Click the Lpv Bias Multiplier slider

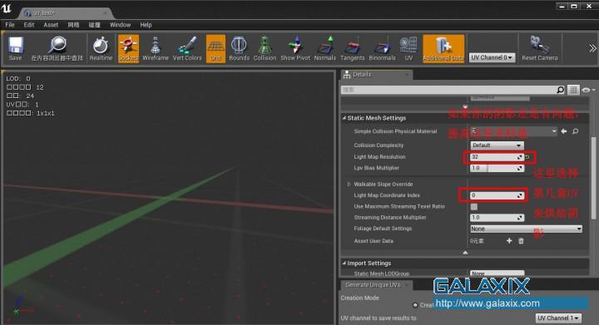(x=497, y=168)
